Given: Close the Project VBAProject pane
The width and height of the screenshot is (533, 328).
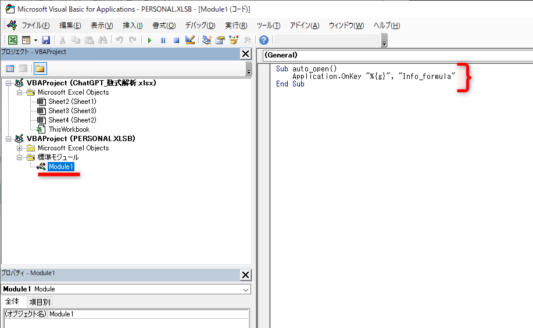Looking at the screenshot, I should (x=245, y=54).
